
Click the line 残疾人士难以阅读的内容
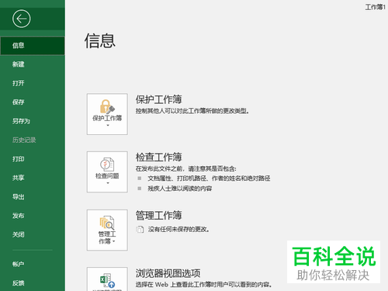(180, 189)
